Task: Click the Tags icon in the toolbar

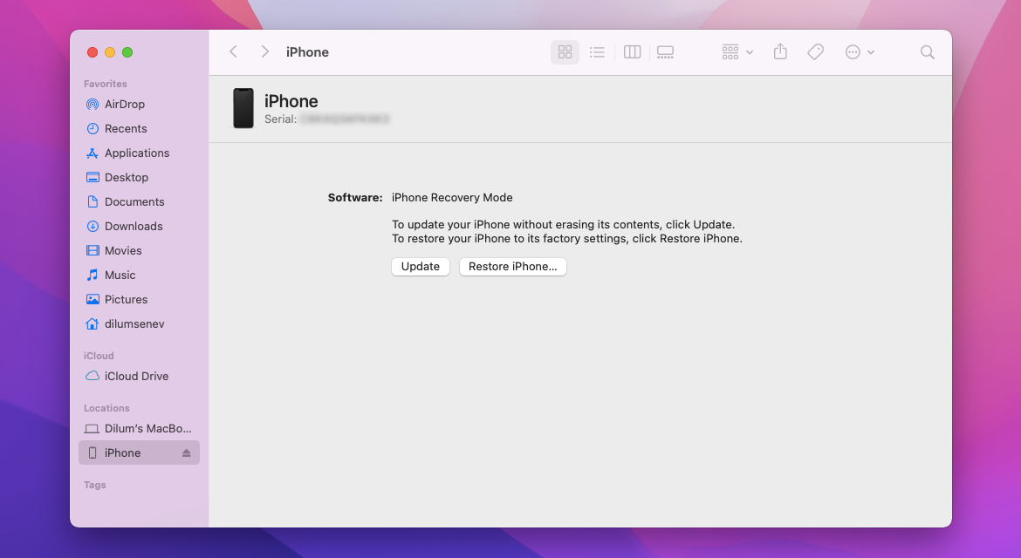Action: coord(814,51)
